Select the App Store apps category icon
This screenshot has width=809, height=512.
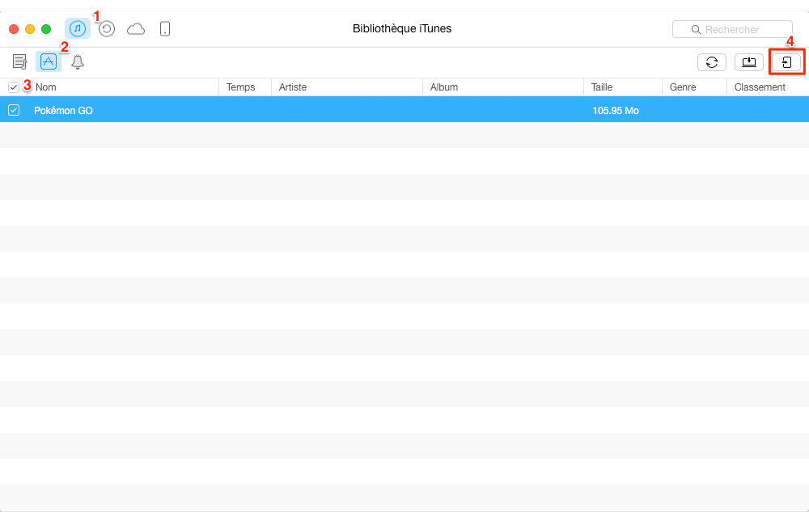[49, 61]
